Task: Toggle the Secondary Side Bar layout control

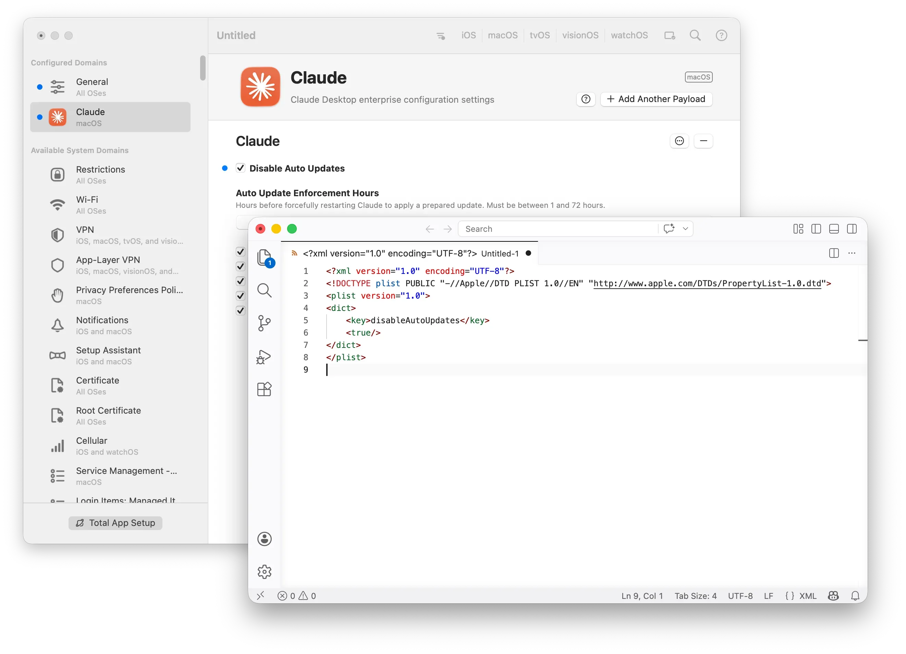Action: [x=852, y=229]
